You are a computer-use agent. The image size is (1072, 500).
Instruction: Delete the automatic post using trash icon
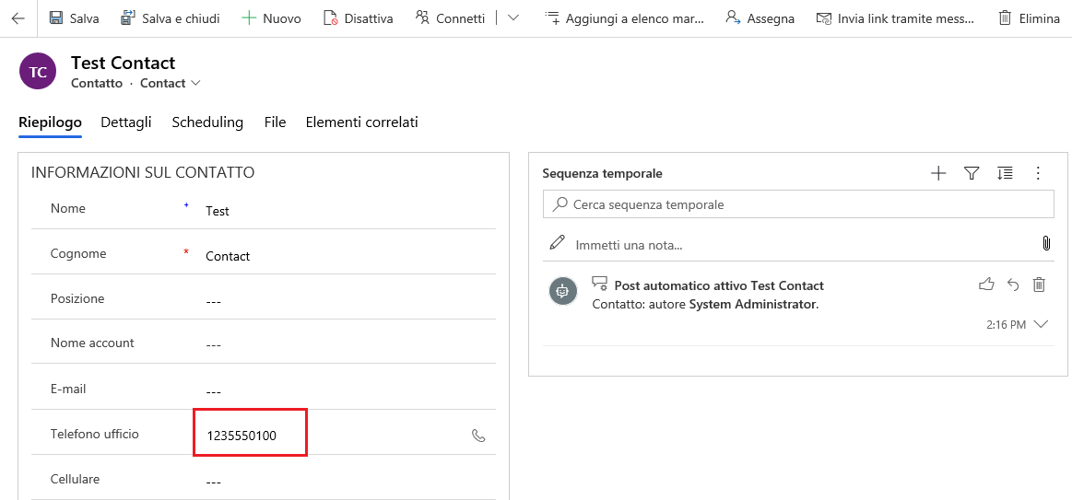coord(1039,285)
